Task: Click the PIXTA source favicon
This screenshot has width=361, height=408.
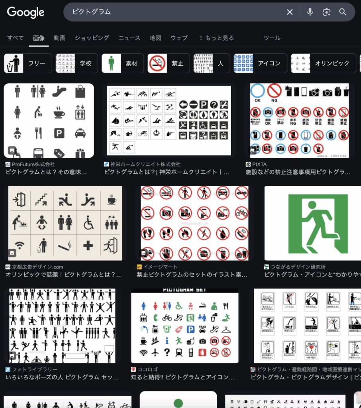Action: coord(248,164)
